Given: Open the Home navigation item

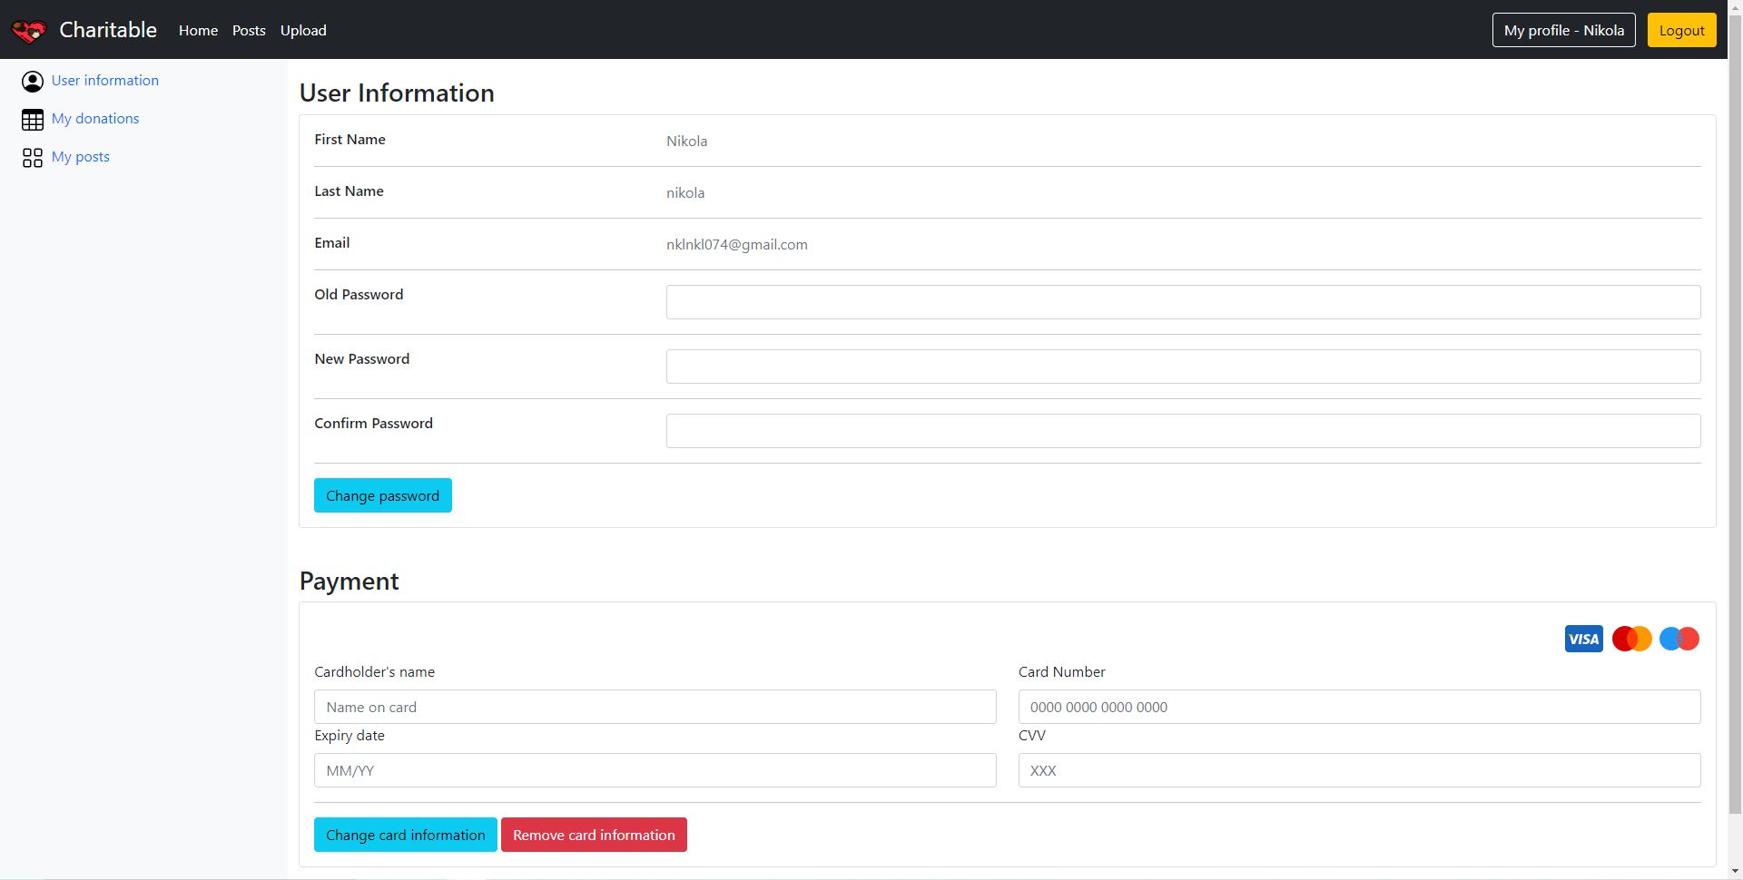Looking at the screenshot, I should (198, 30).
